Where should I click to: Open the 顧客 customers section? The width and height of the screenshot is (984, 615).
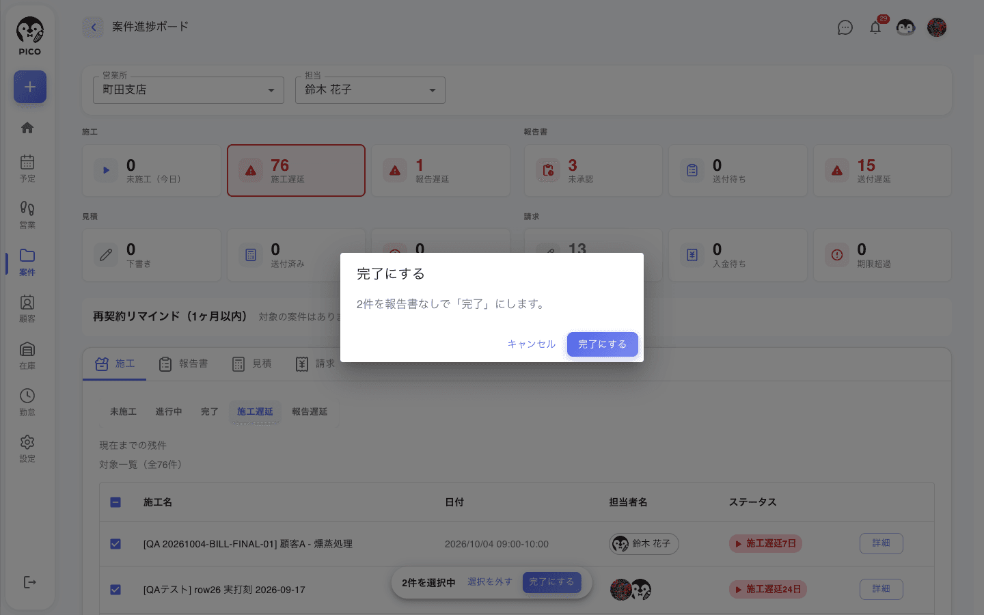point(27,308)
